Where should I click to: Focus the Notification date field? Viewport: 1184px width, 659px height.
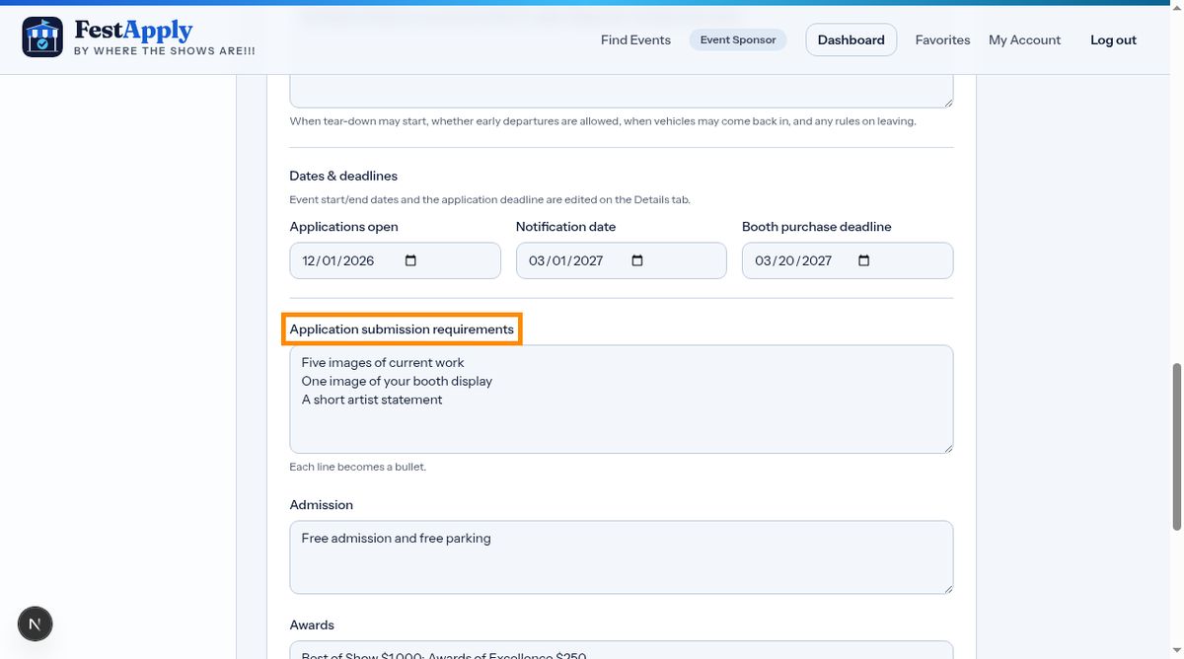621,260
